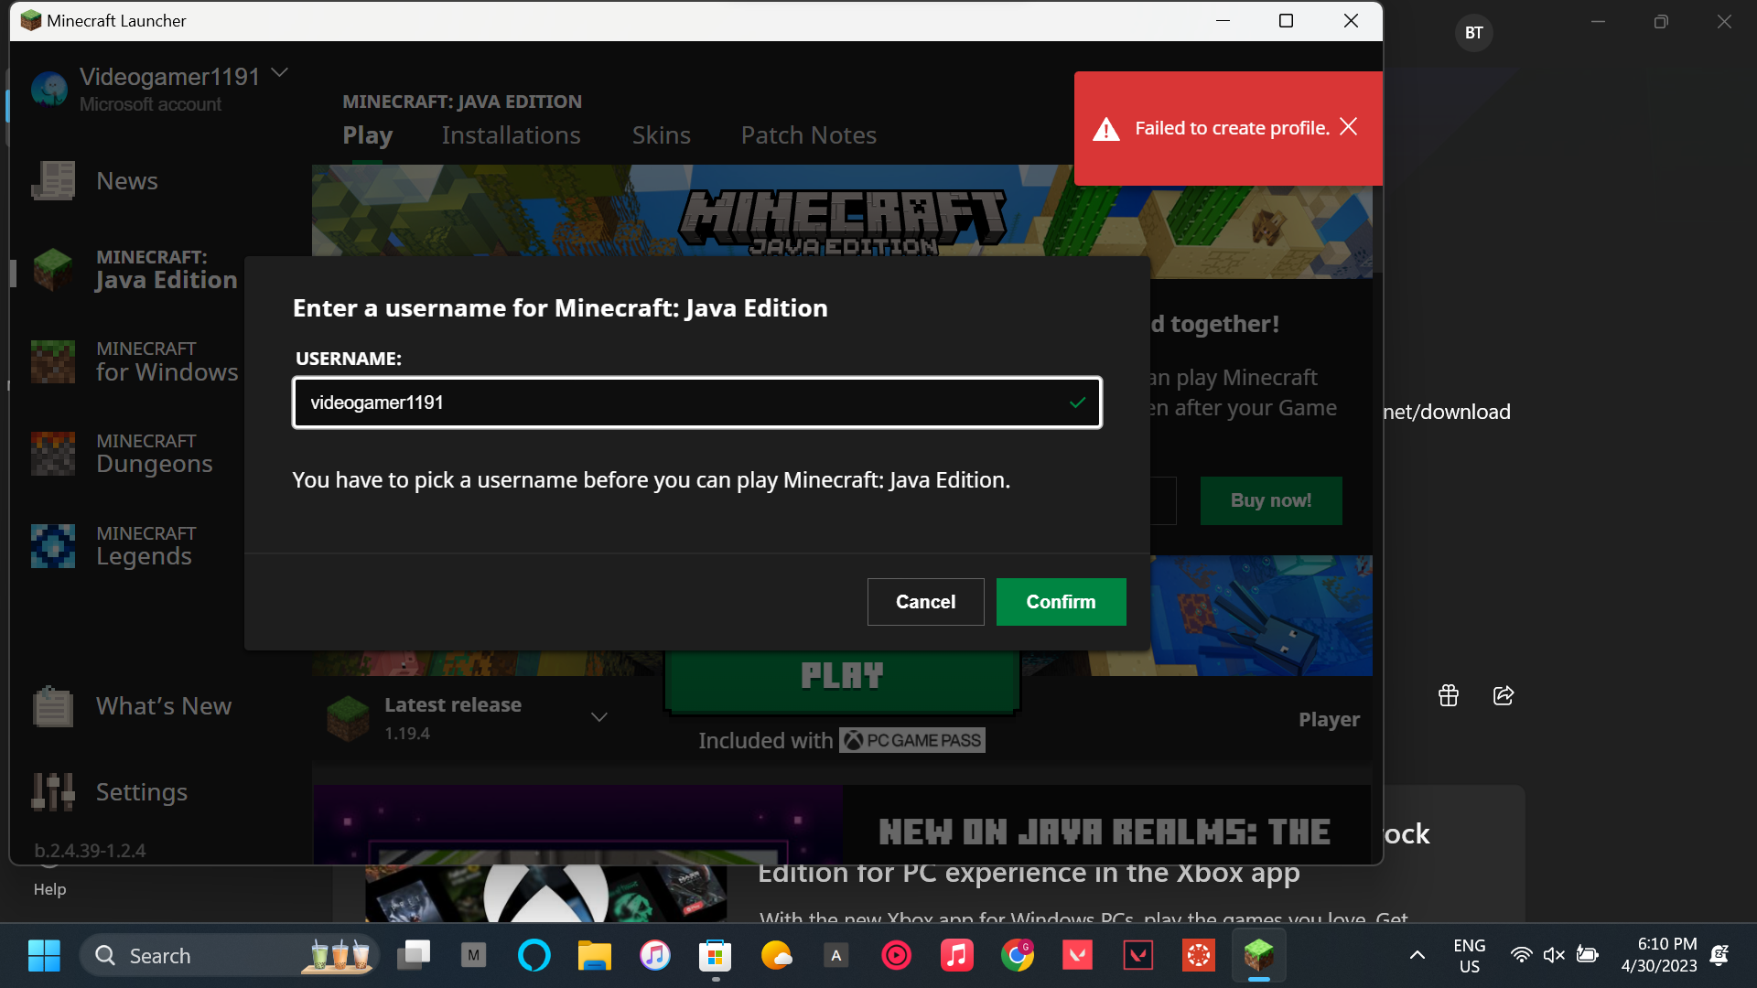Screen dimensions: 1757x988
Task: Open Minecraft Dungeons sidebar icon
Action: tap(53, 454)
